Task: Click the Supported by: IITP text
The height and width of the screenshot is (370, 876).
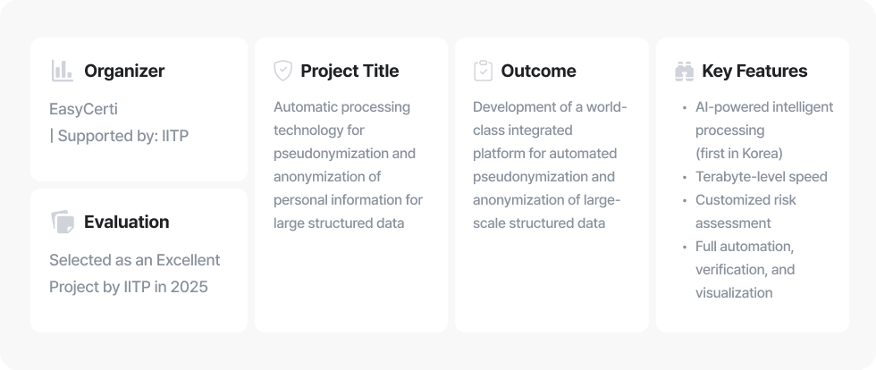Action: 119,136
